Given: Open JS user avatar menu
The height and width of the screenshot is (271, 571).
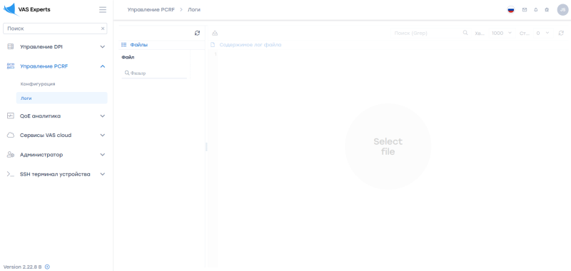Looking at the screenshot, I should [562, 10].
